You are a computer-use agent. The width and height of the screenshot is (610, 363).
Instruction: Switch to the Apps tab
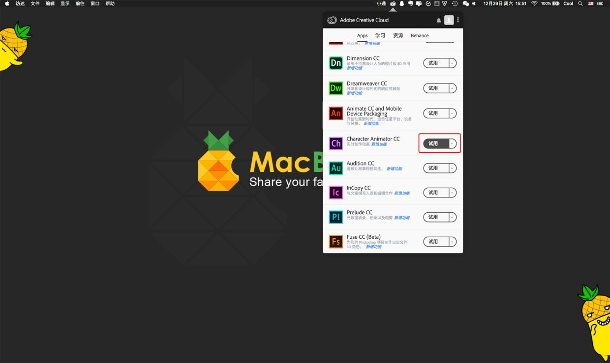tap(363, 35)
